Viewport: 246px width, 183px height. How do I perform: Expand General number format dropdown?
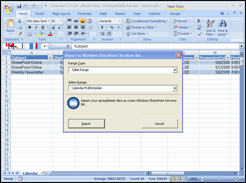point(120,21)
